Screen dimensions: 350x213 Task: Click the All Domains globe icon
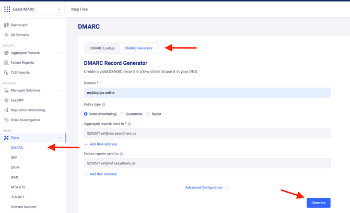coord(6,35)
